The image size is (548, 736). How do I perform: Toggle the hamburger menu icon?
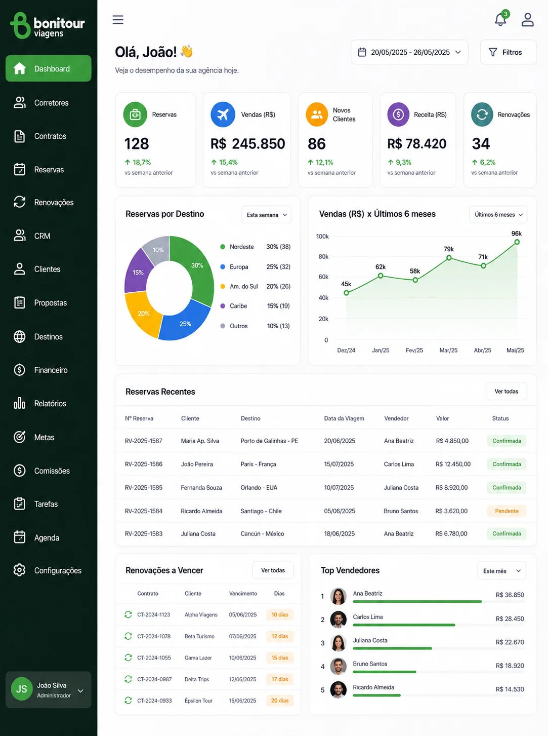[118, 20]
